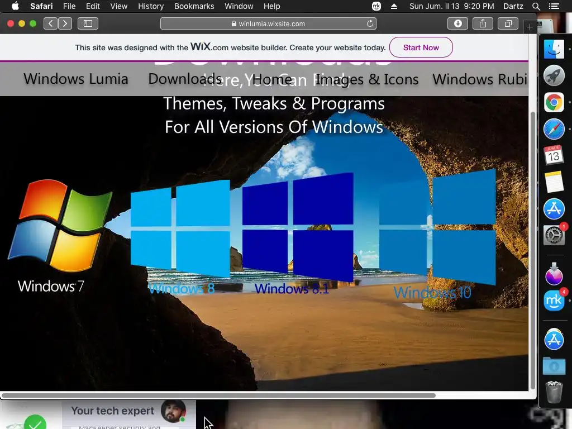
Task: Click the date and time in menu bar
Action: [x=451, y=6]
